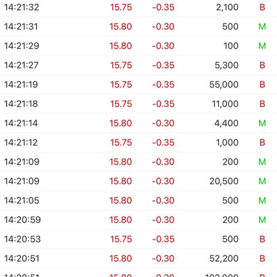The width and height of the screenshot is (277, 277).
Task: Tap the B marker beside 52,200 volume
Action: [262, 259]
